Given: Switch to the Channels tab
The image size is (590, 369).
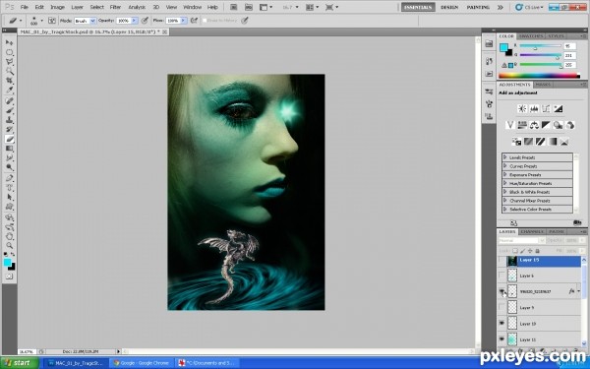Looking at the screenshot, I should [532, 231].
